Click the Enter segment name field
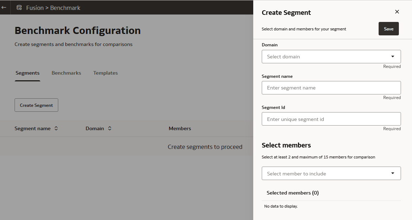This screenshot has height=220, width=412. pos(330,87)
